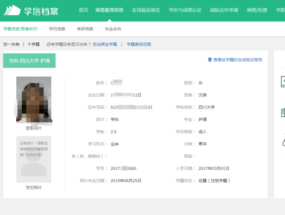The image size is (285, 215).
Task: Open the 国际合作申请 nav item
Action: (224, 10)
